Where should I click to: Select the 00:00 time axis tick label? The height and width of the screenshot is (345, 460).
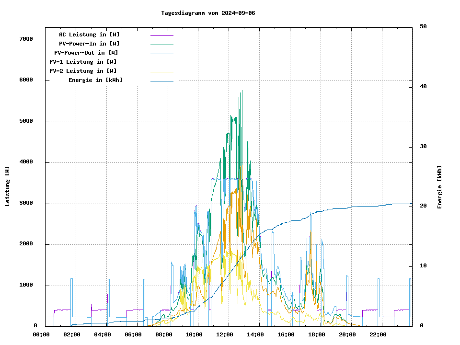41,334
